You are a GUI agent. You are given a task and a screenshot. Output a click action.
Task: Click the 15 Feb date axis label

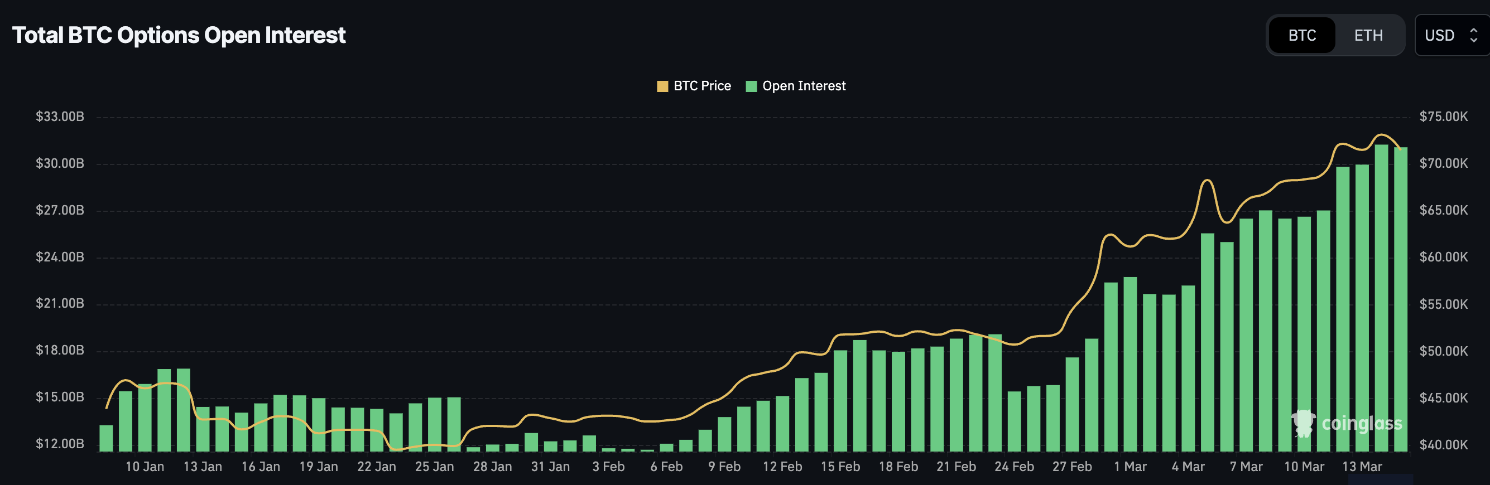pos(840,467)
